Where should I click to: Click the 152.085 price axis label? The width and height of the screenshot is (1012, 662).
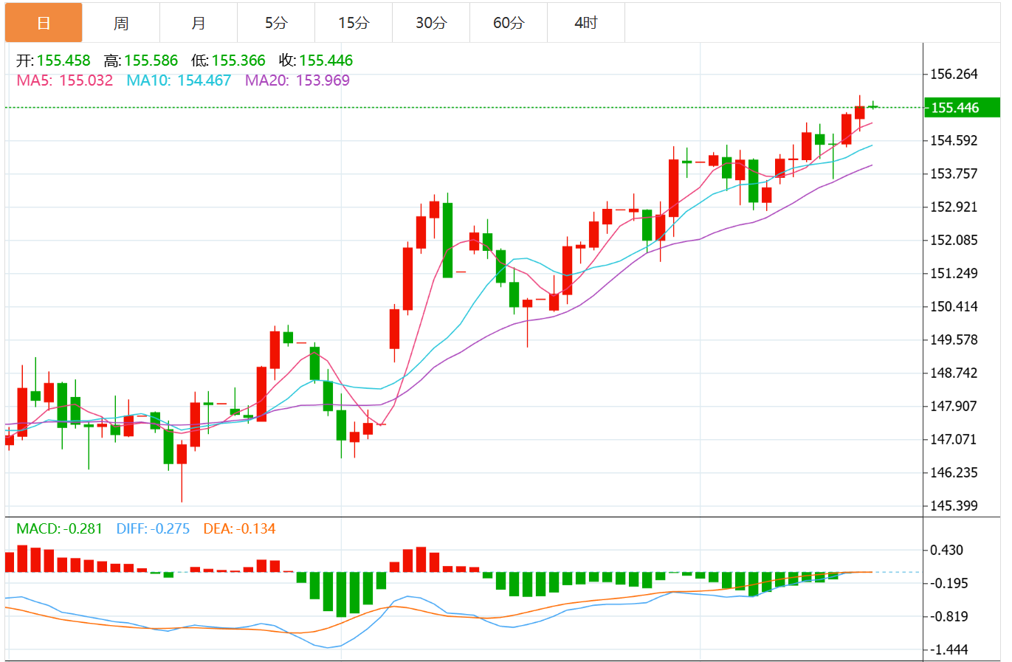pos(954,240)
